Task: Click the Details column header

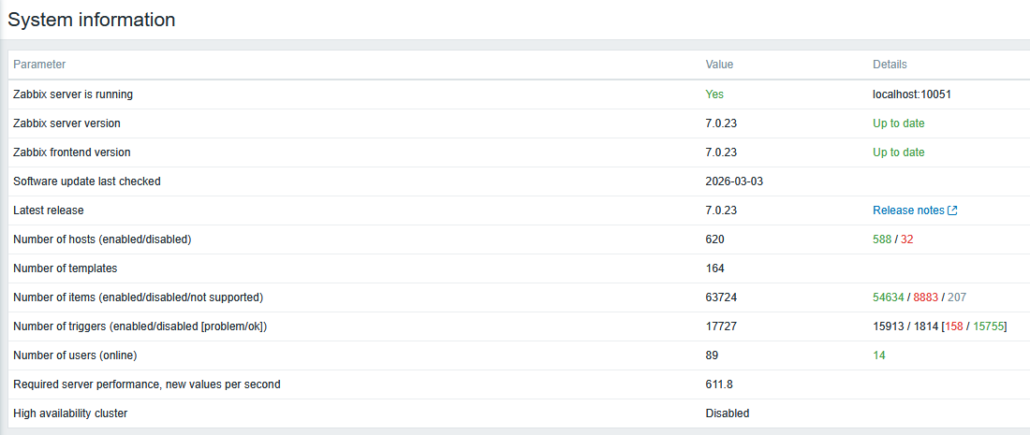Action: [x=890, y=65]
